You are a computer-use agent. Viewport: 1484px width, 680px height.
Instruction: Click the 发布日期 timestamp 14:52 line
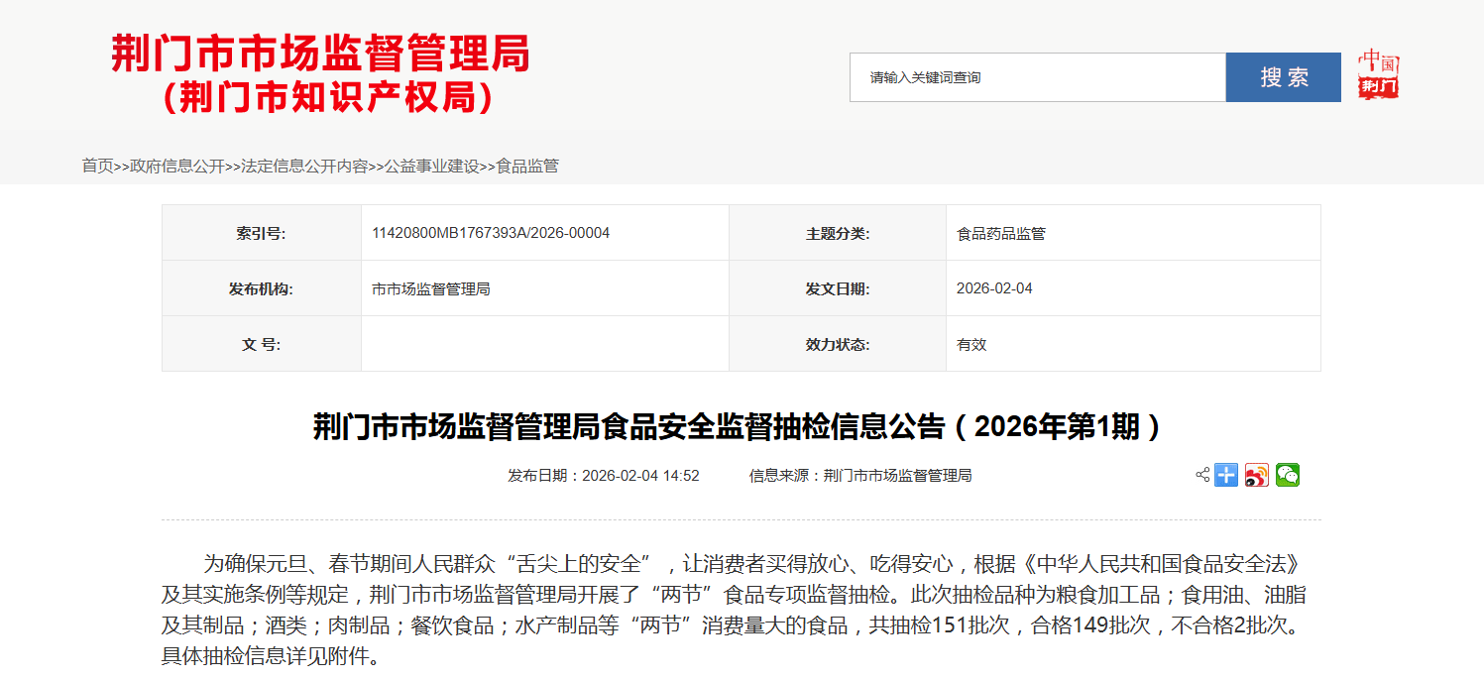coord(604,476)
